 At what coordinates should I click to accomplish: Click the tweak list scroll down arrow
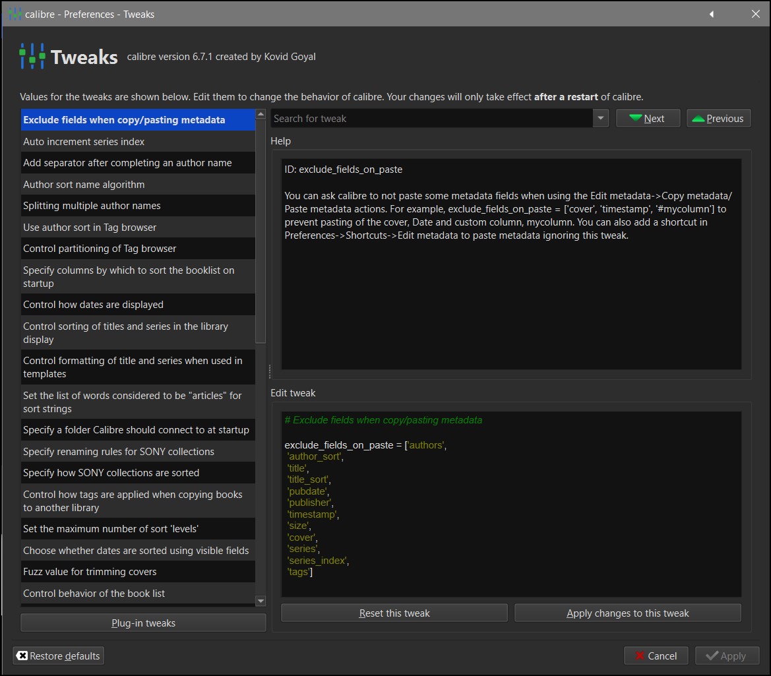coord(261,601)
